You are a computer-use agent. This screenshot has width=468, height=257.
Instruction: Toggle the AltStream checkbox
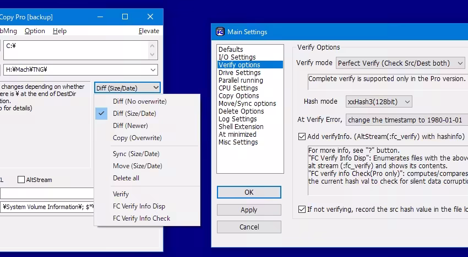(x=21, y=180)
